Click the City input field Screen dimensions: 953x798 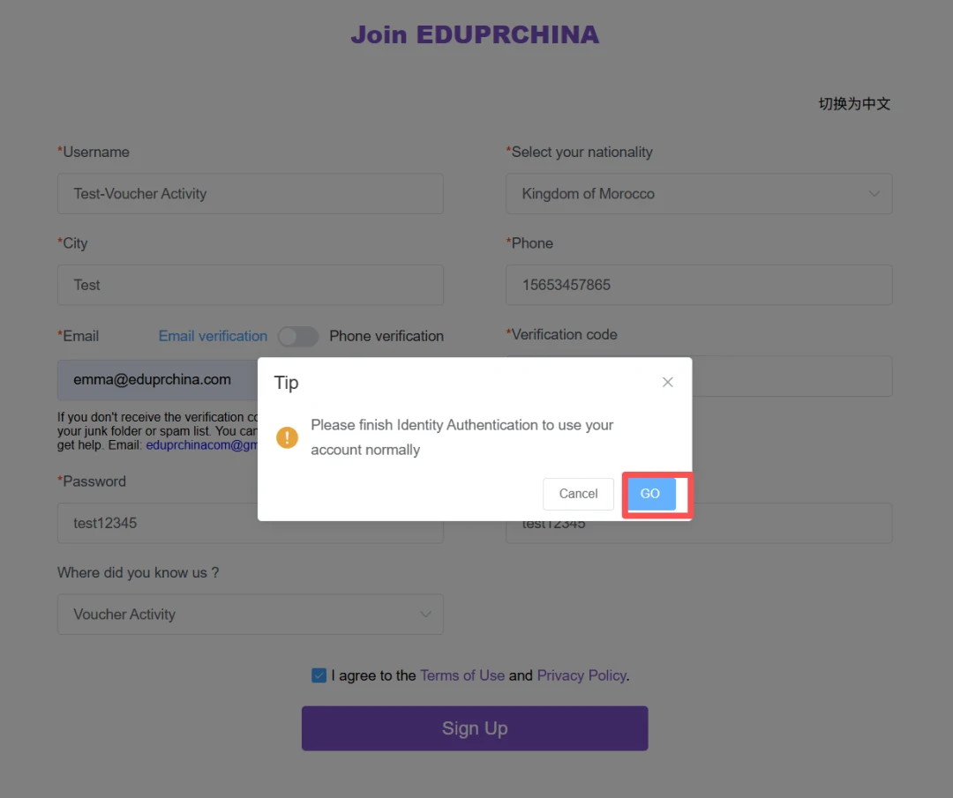tap(251, 285)
